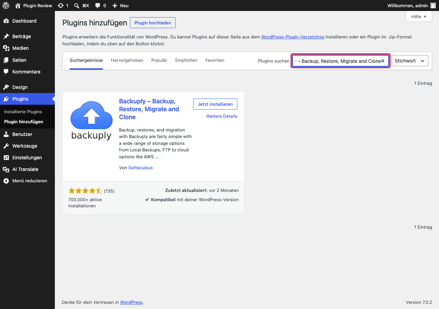Open the search command palette icon
Image resolution: width=439 pixels, height=309 pixels.
(77, 5)
